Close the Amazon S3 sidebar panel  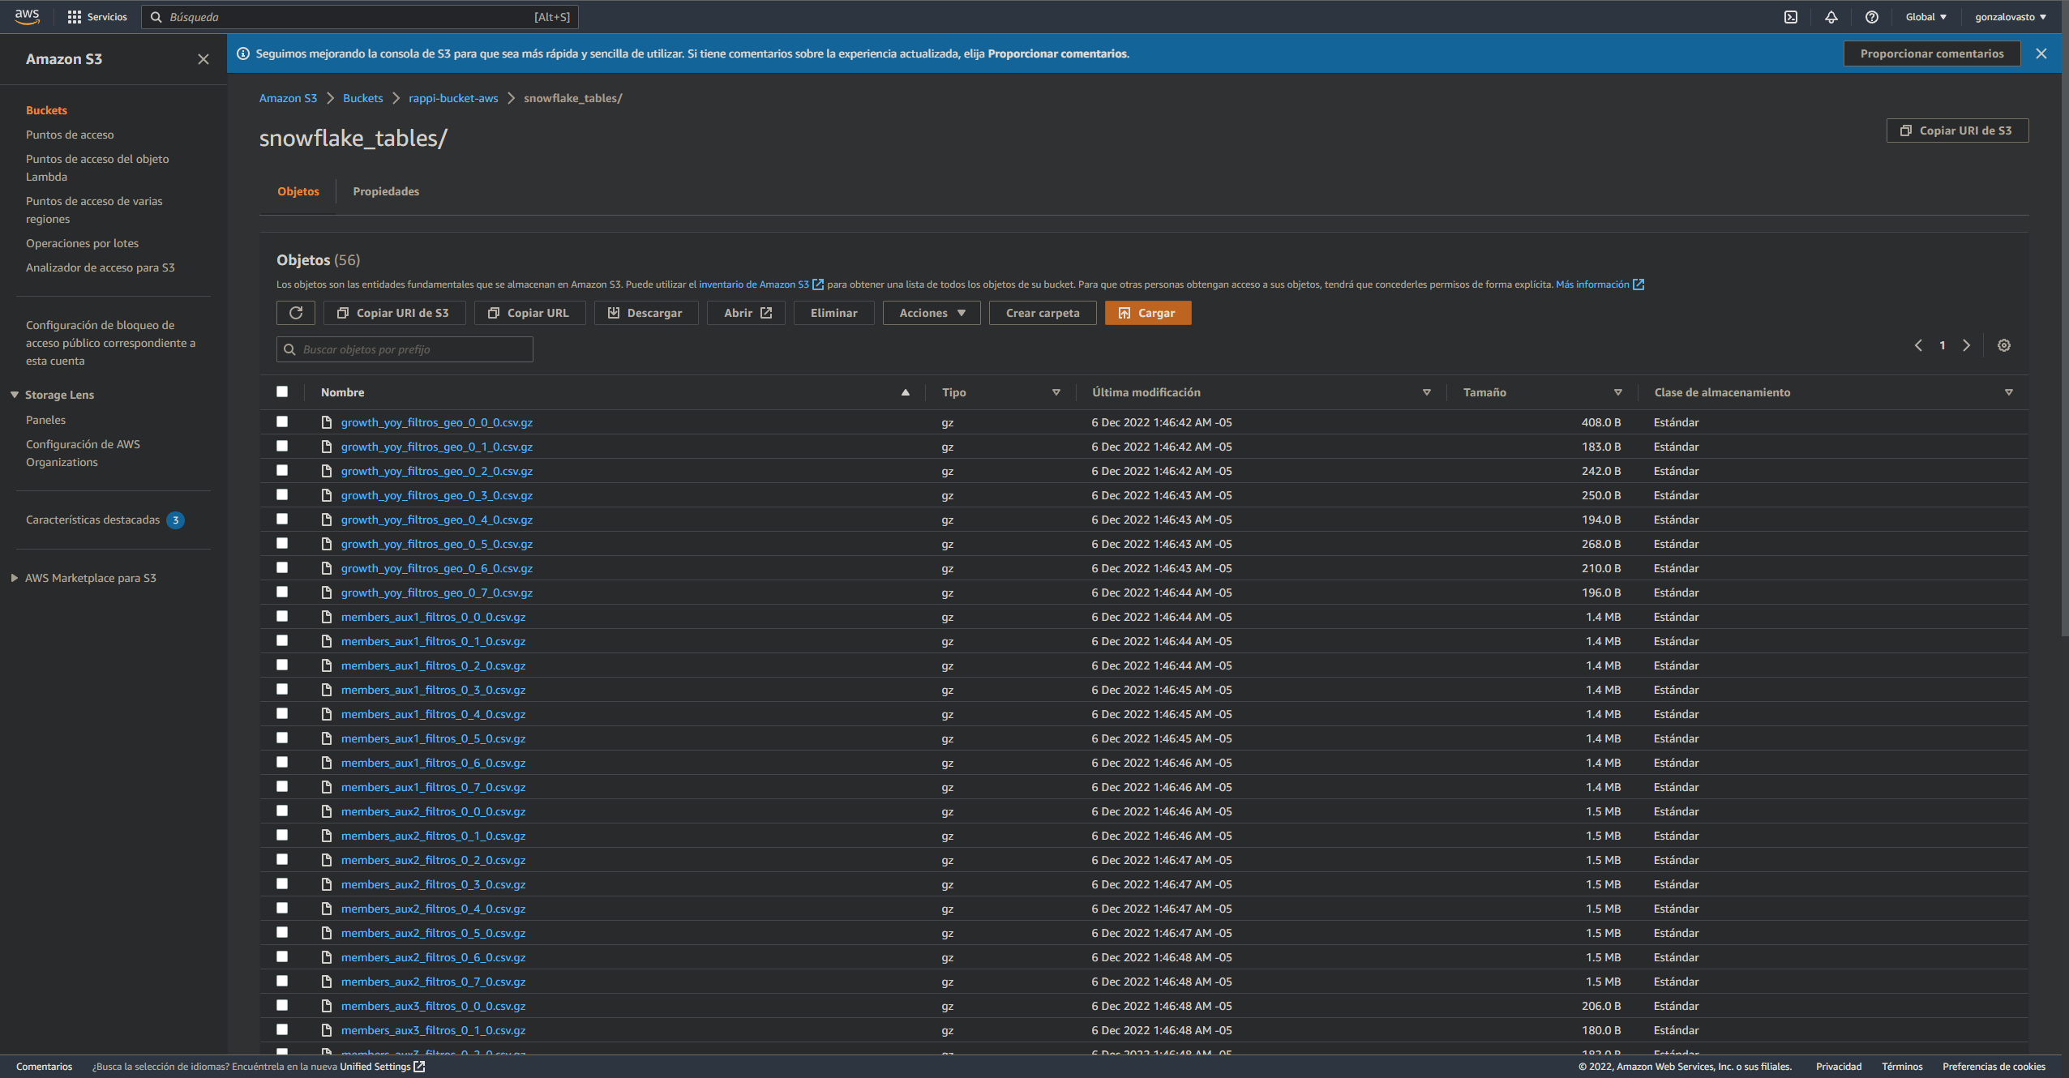point(203,59)
